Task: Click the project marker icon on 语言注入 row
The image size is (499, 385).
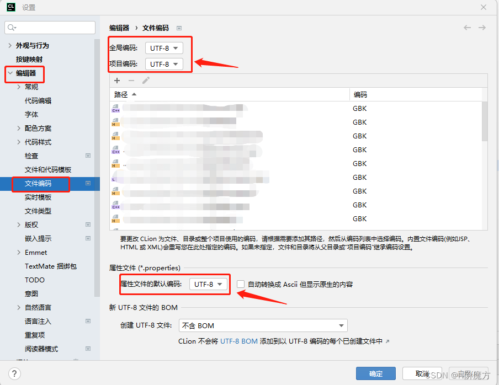Action: pos(88,322)
